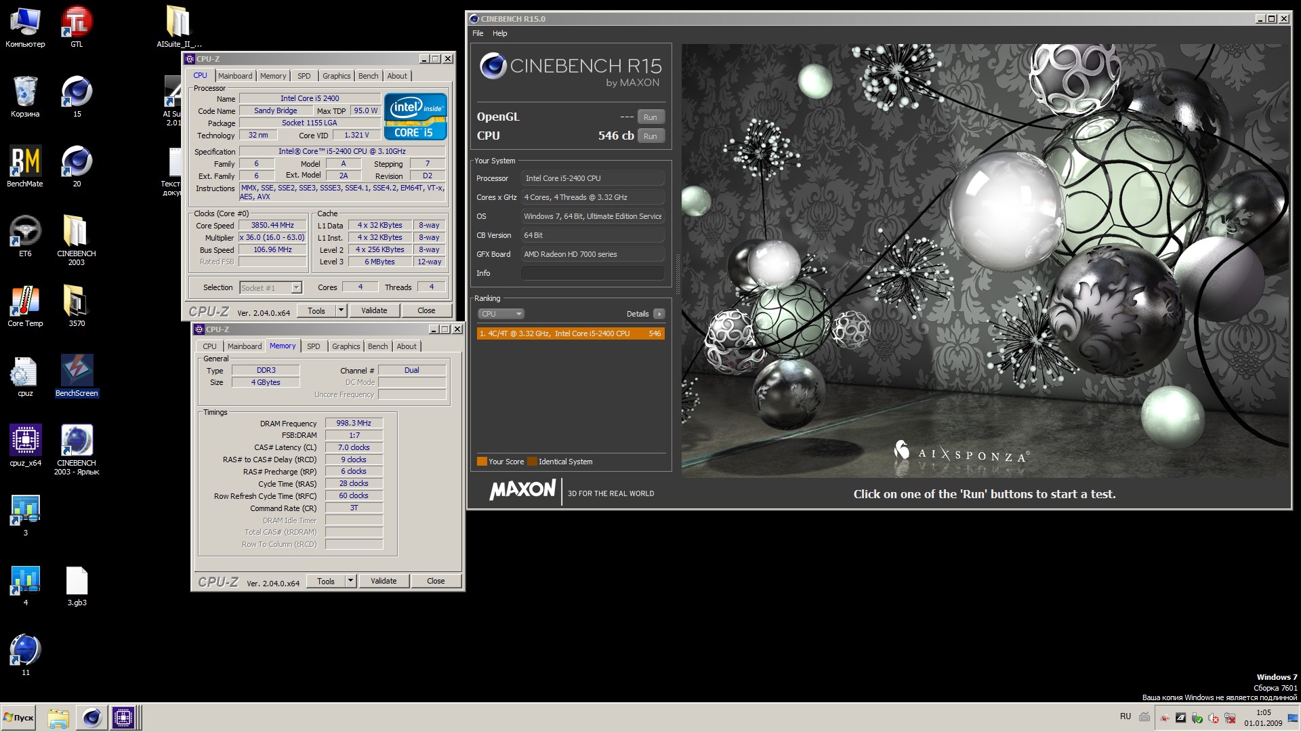Click Tools button in upper CPU-Z window
This screenshot has width=1301, height=732.
coord(316,310)
